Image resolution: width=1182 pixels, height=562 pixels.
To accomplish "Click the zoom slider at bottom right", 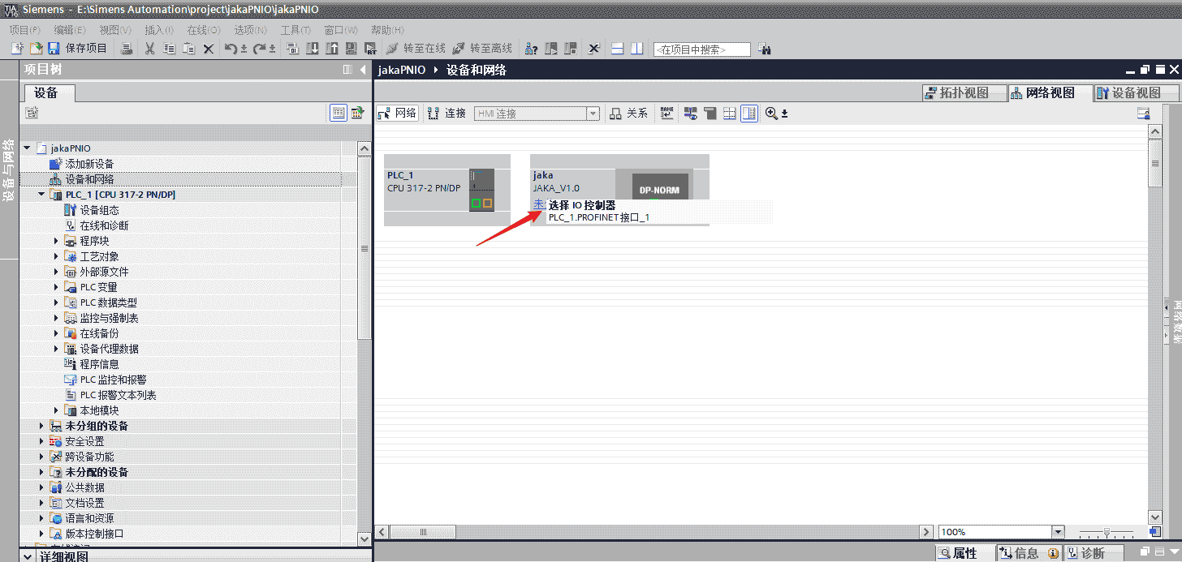I will coord(1105,532).
